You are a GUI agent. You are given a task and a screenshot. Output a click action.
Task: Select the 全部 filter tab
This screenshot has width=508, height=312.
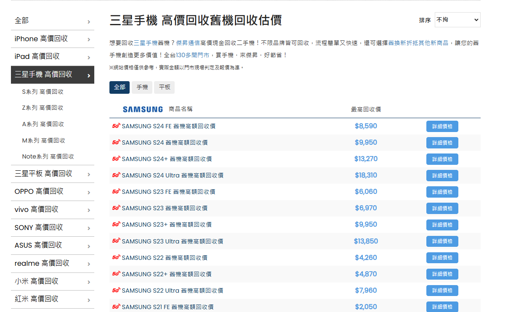coord(120,87)
